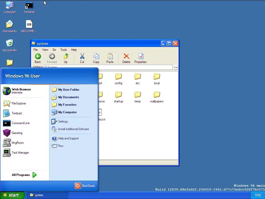Select the wallpapers folder
265x199 pixels.
pyautogui.click(x=157, y=97)
